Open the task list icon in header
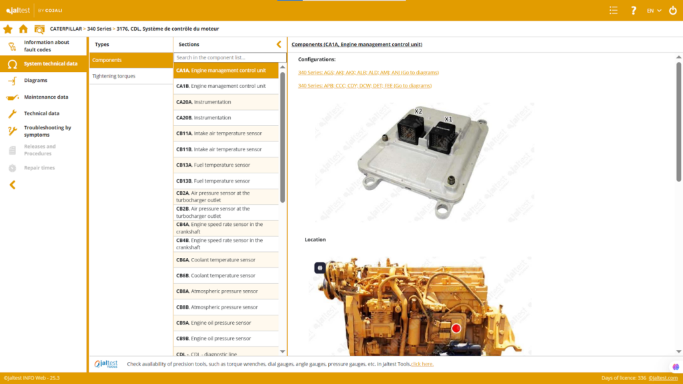This screenshot has height=384, width=683. [614, 10]
